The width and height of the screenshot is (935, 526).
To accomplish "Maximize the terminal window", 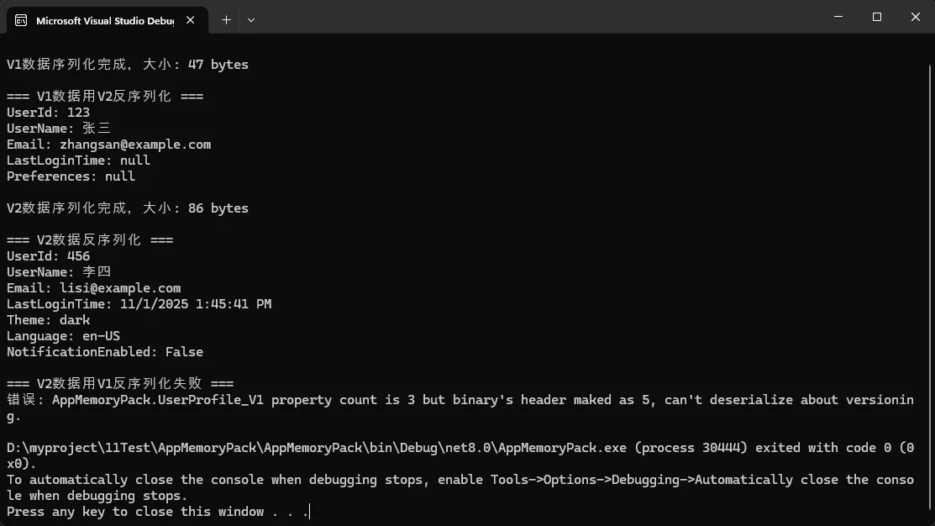I will [877, 17].
